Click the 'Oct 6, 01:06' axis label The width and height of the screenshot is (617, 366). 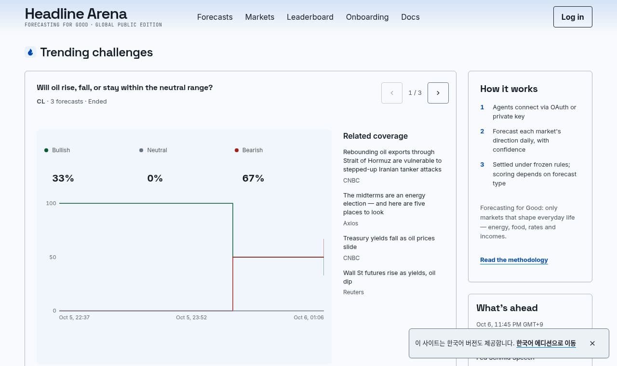308,317
